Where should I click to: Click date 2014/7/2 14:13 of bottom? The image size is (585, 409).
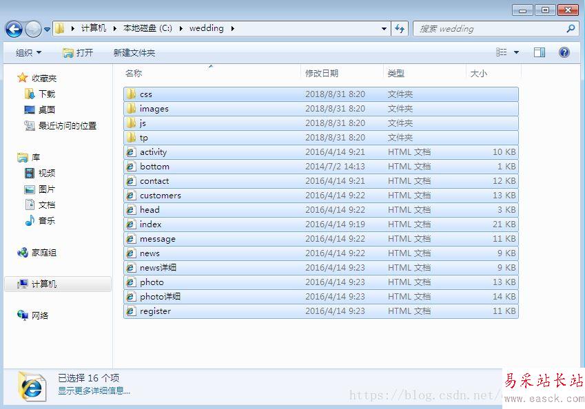click(x=335, y=166)
